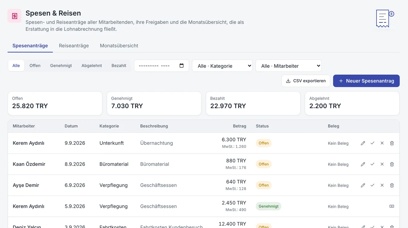Click the Betrag column header
This screenshot has width=408, height=228.
click(x=240, y=126)
